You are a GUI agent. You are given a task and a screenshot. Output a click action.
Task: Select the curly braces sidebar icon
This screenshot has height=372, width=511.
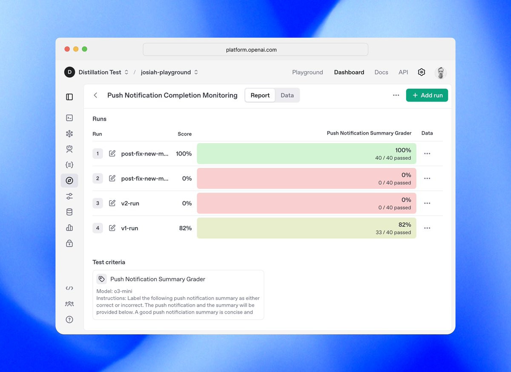pos(69,165)
